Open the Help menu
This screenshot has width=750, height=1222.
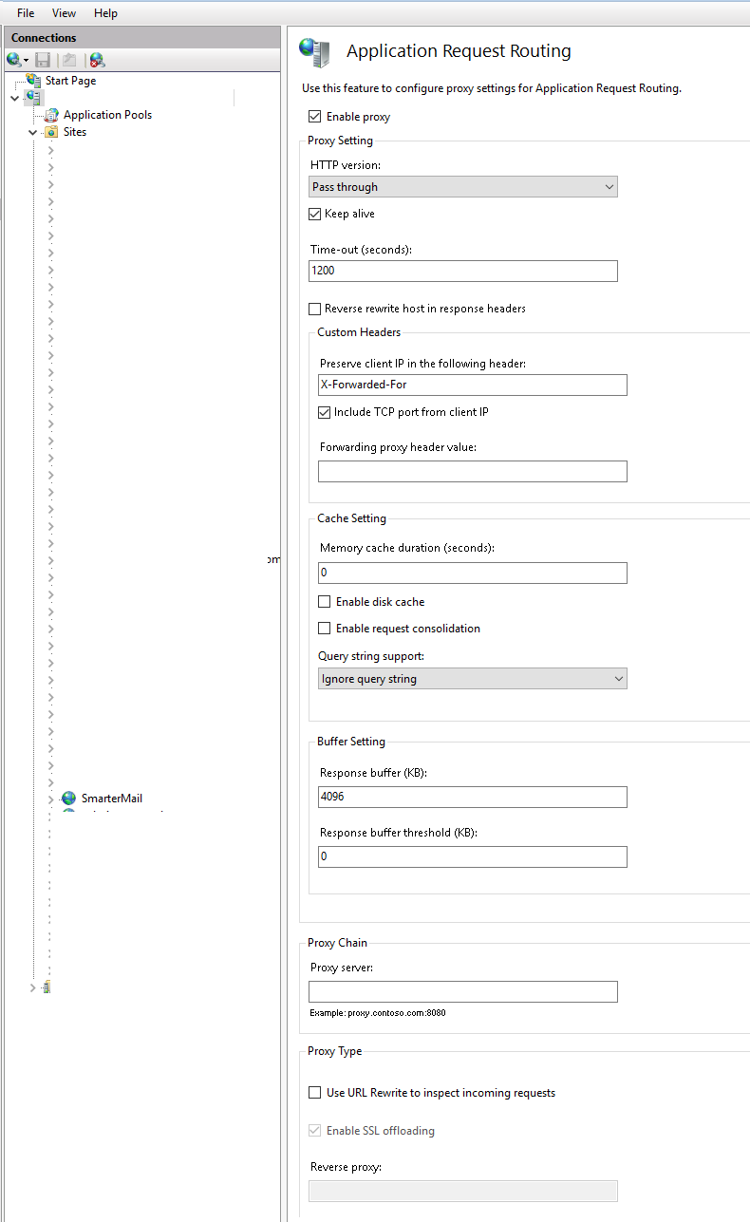[105, 12]
